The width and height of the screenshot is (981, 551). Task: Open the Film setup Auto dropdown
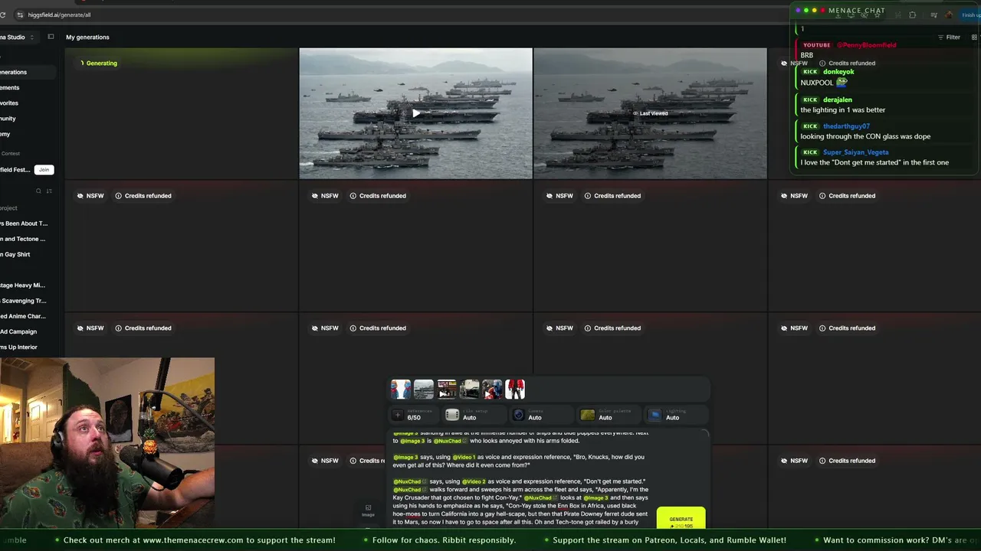(474, 415)
